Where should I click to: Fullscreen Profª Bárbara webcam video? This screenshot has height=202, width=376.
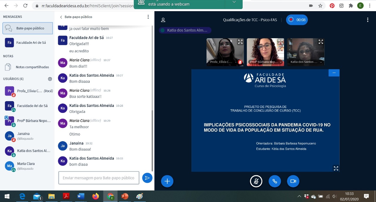click(x=281, y=42)
